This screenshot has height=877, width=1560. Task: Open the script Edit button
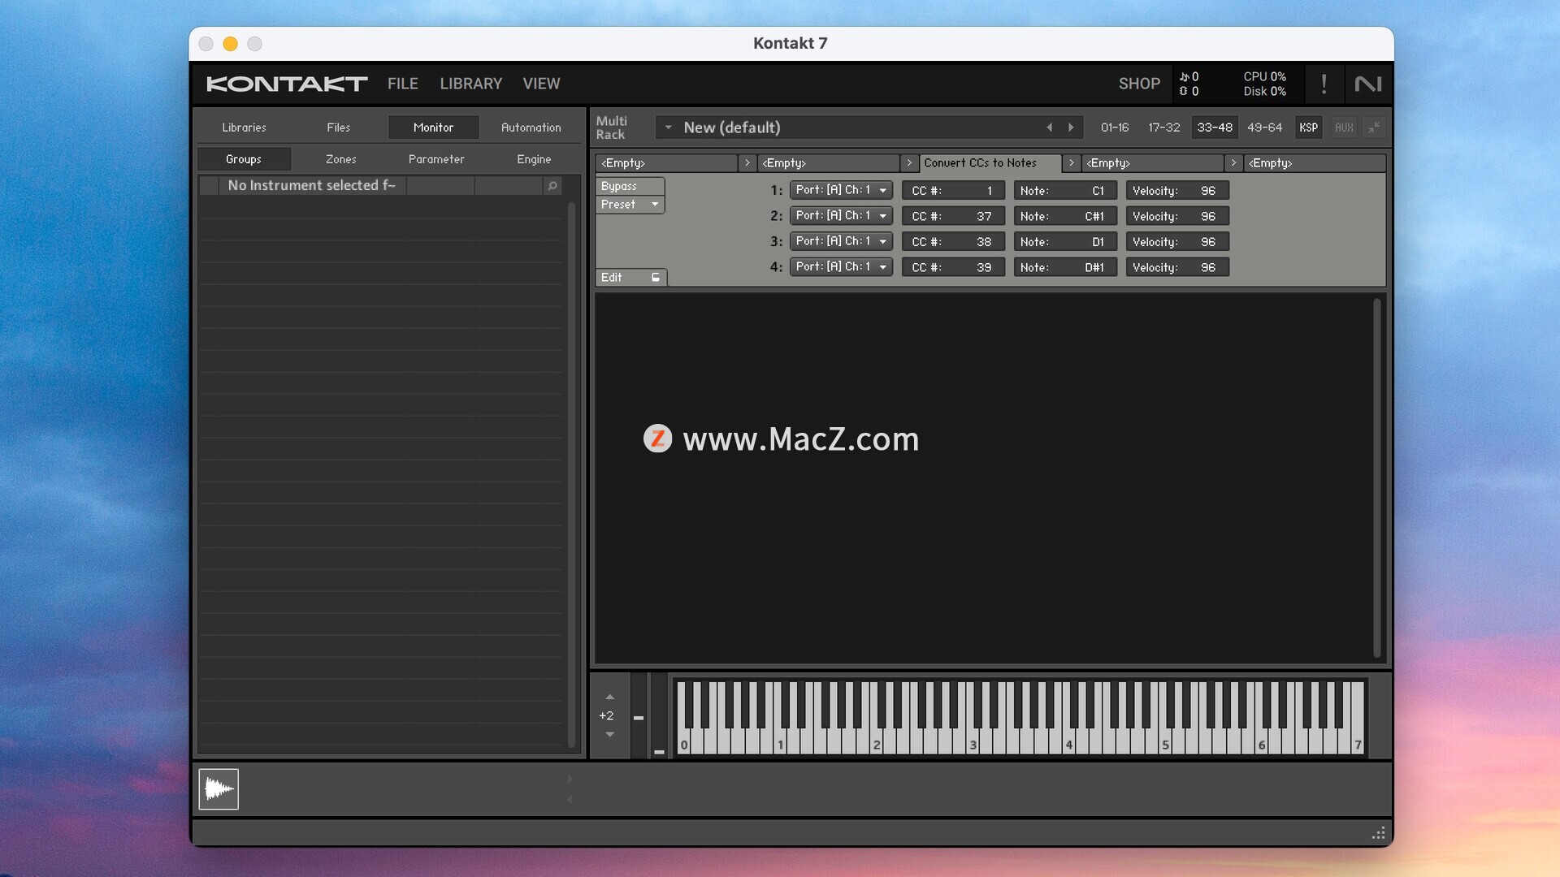click(x=631, y=278)
